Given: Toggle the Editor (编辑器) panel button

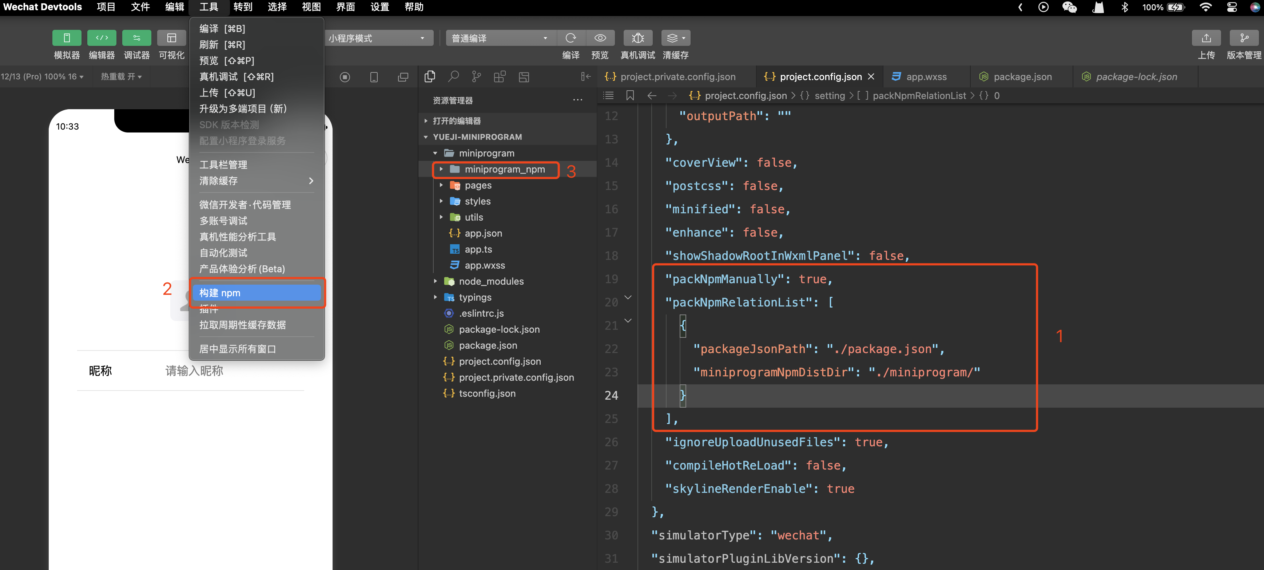Looking at the screenshot, I should point(102,38).
